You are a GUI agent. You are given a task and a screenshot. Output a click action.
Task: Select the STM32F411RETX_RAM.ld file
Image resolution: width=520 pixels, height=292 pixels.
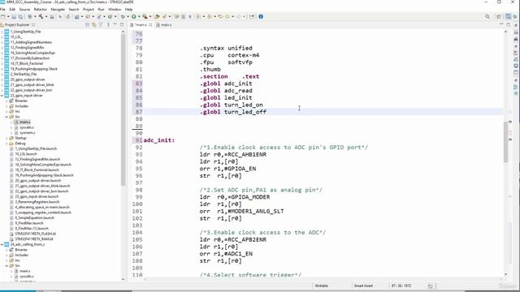coord(34,239)
